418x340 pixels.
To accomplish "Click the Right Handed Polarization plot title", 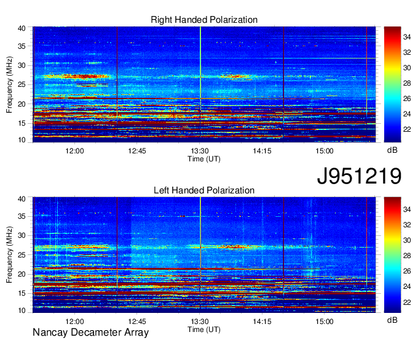I will pyautogui.click(x=204, y=20).
